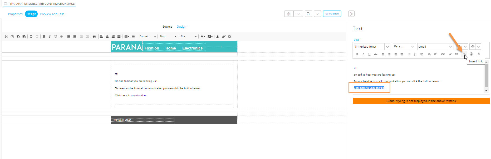Click the Cut scissors icon in editor toolbar
Viewport: 491px width, 159px height.
pyautogui.click(x=6, y=37)
